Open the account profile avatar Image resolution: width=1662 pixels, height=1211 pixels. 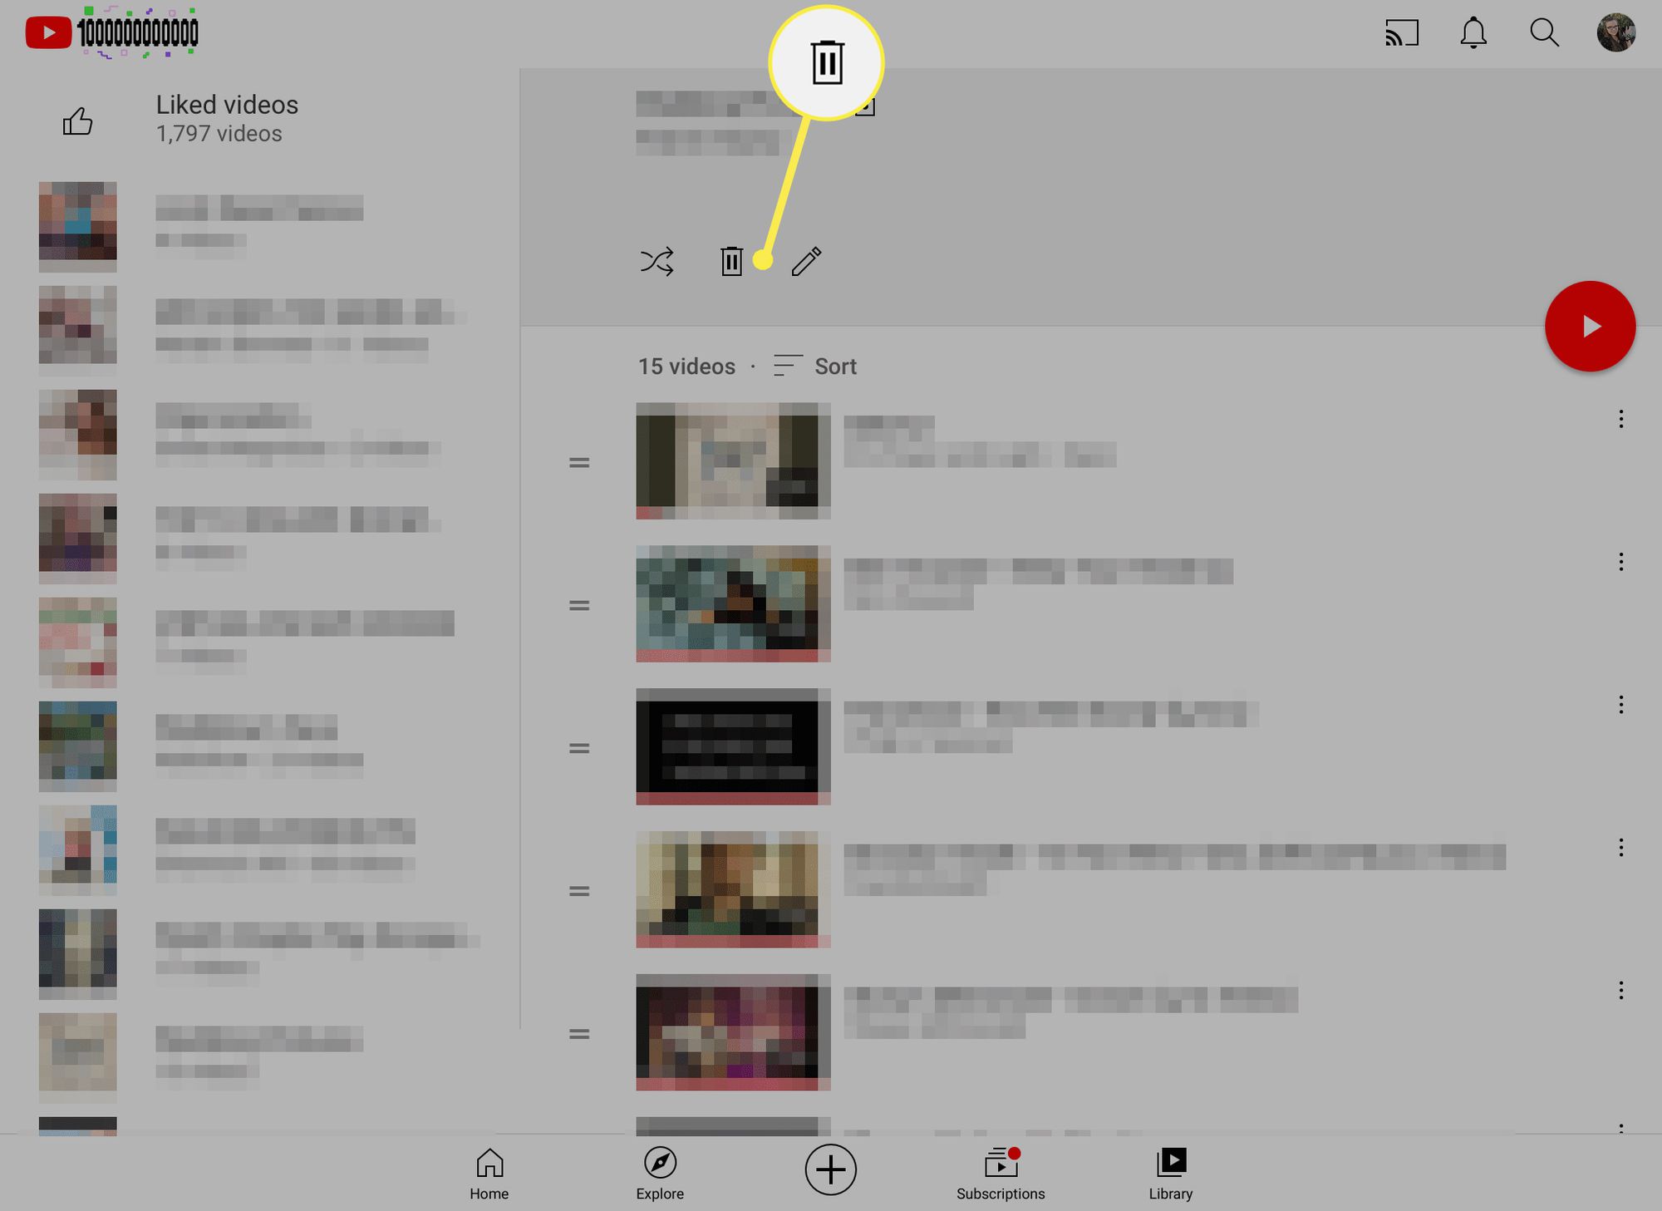pyautogui.click(x=1616, y=33)
